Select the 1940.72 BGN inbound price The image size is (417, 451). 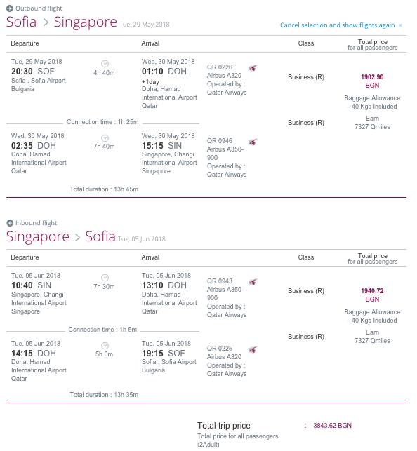pos(372,295)
